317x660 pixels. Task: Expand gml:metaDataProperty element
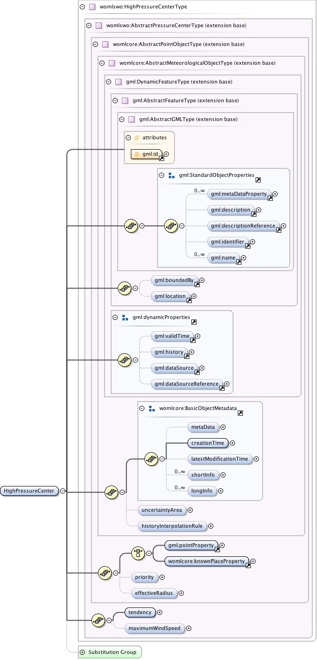click(x=275, y=194)
